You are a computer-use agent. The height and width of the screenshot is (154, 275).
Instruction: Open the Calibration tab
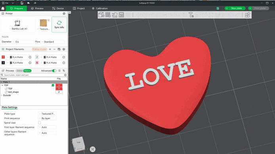(100, 8)
